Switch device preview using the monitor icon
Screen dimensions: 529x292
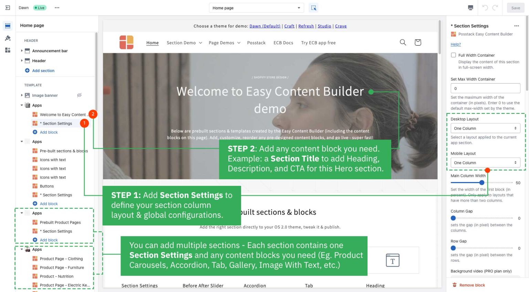pos(470,8)
